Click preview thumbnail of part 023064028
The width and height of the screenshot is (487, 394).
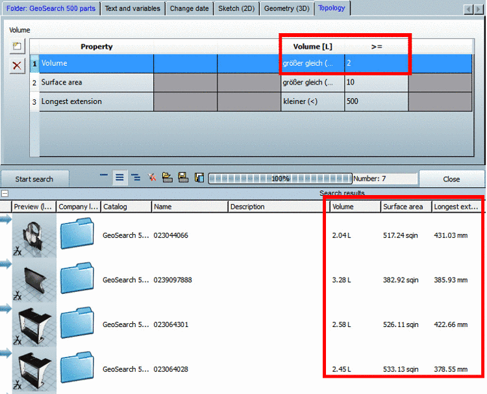click(x=34, y=369)
